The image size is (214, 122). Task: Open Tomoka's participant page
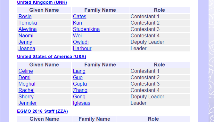[28, 23]
